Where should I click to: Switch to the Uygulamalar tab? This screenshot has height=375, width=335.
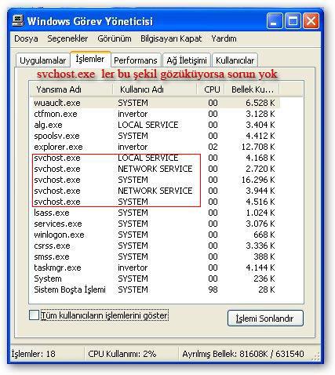pyautogui.click(x=43, y=60)
